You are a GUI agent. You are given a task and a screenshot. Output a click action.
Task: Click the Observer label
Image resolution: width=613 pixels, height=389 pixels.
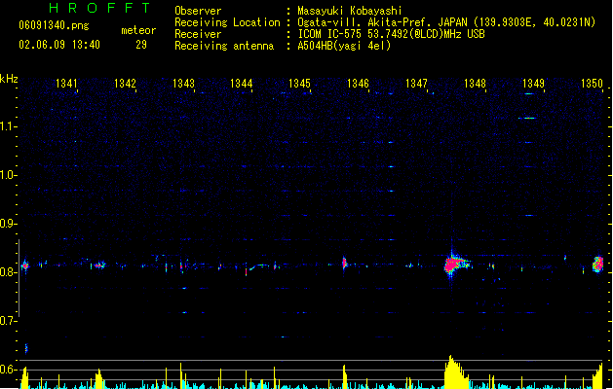pos(198,11)
